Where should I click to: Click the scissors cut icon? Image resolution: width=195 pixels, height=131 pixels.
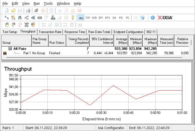pyautogui.click(x=60, y=10)
